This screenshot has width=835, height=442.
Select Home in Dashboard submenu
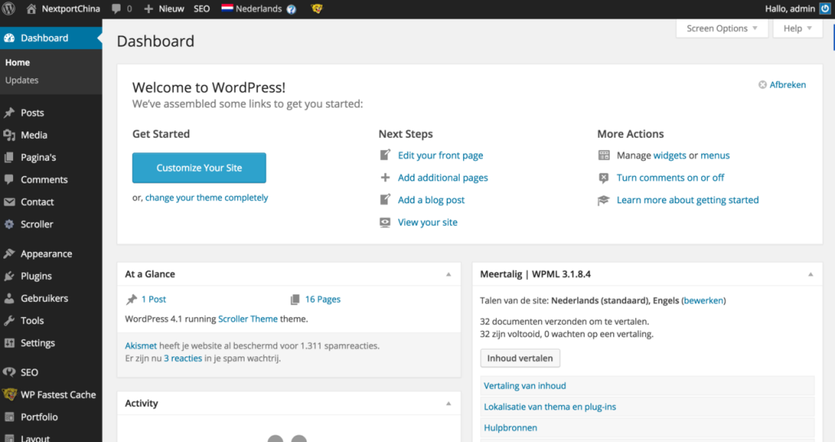(x=18, y=62)
